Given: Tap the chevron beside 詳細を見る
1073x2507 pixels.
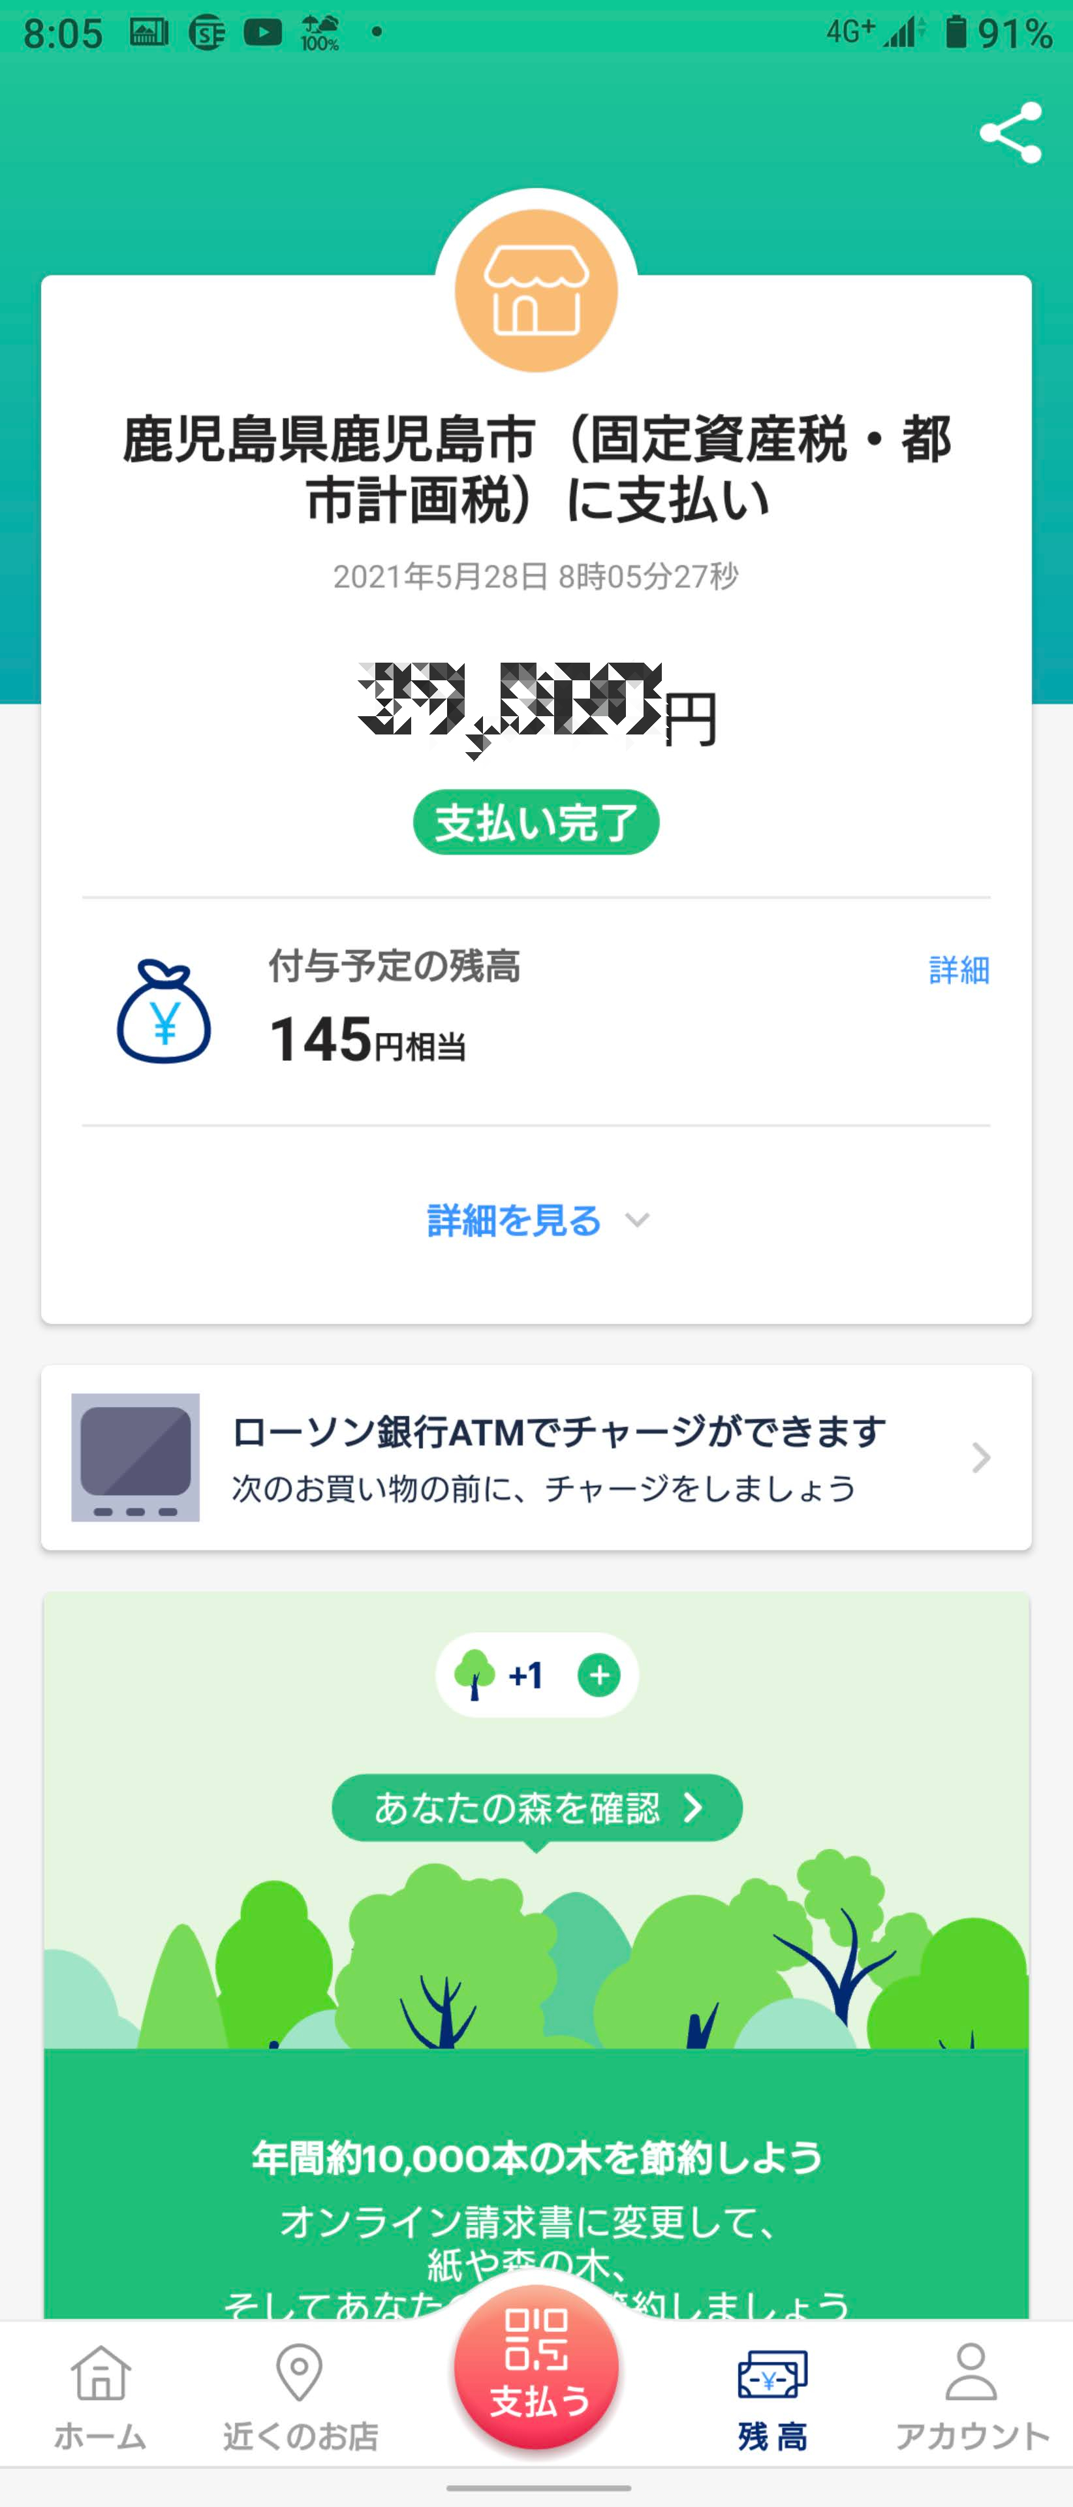Looking at the screenshot, I should (x=637, y=1220).
